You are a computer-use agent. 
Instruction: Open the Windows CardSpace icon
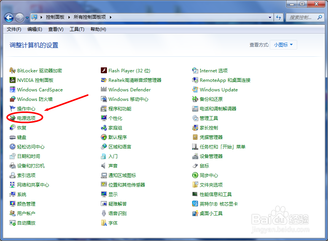click(13, 89)
